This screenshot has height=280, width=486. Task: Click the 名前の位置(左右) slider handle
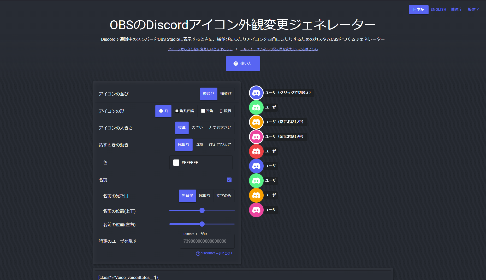[202, 224]
